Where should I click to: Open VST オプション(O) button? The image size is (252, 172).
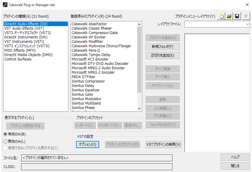point(87,144)
